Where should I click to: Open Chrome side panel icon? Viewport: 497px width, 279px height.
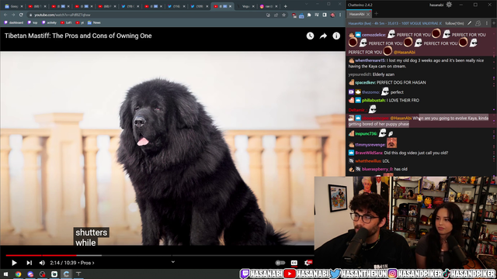pyautogui.click(x=325, y=15)
